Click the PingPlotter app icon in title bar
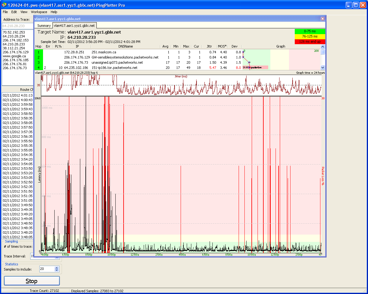The height and width of the screenshot is (294, 368). click(4, 5)
